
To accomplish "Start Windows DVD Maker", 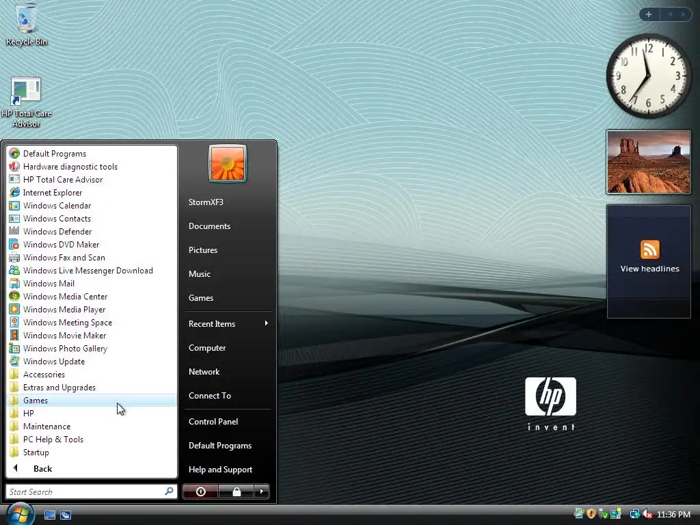I will tap(92, 244).
